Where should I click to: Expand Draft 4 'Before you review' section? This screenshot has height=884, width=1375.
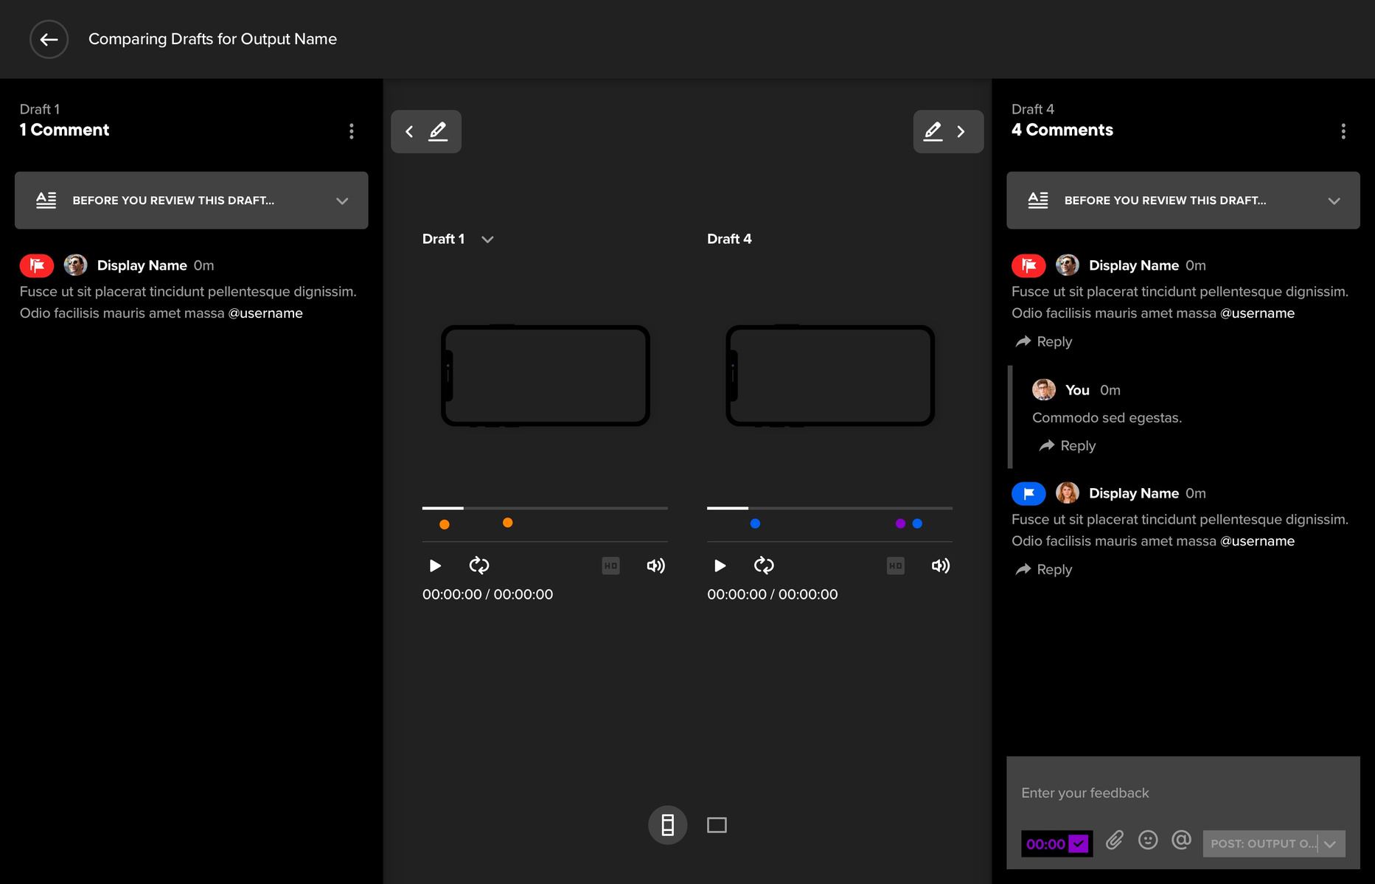pos(1183,201)
